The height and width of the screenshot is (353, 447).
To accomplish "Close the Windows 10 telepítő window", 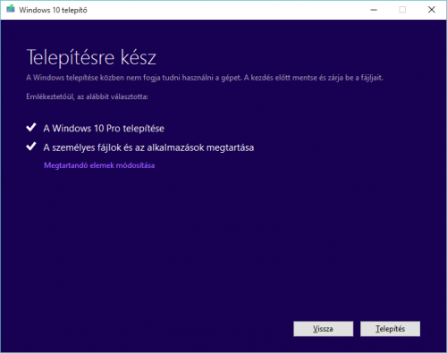I will (x=432, y=10).
